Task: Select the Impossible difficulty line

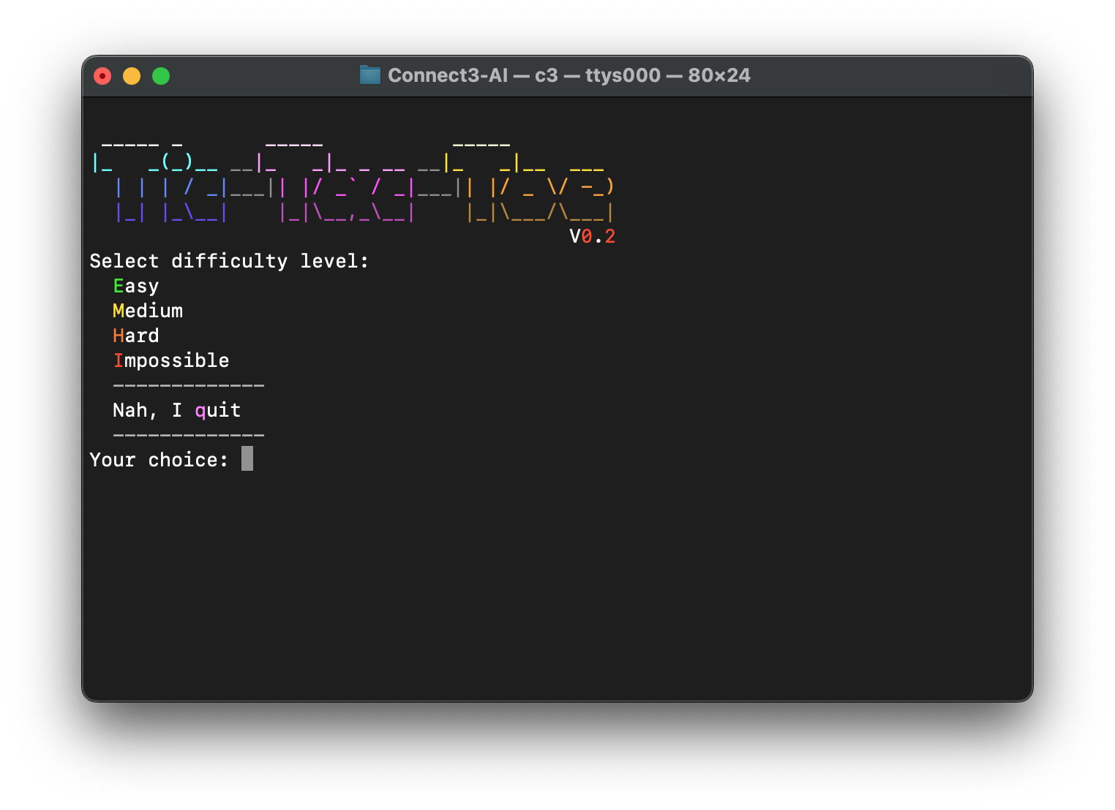Action: [x=171, y=360]
